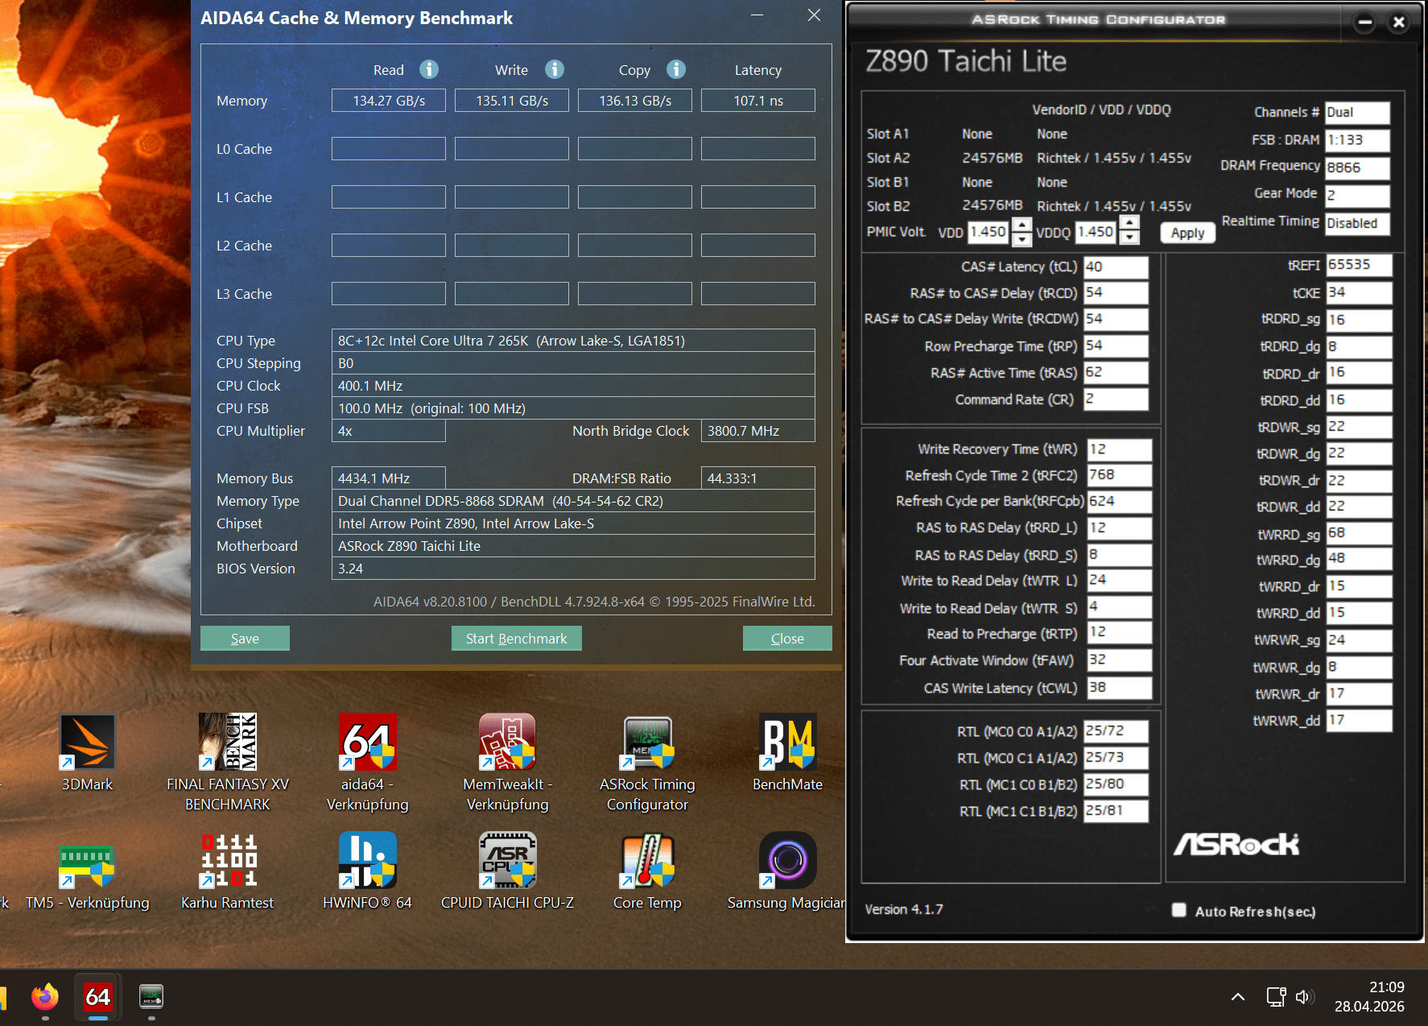Select the aida64 Verknüpfung desktop icon
This screenshot has height=1026, width=1428.
pyautogui.click(x=367, y=762)
